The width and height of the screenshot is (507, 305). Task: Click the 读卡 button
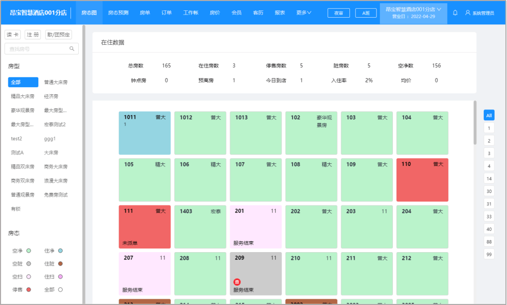pos(12,35)
